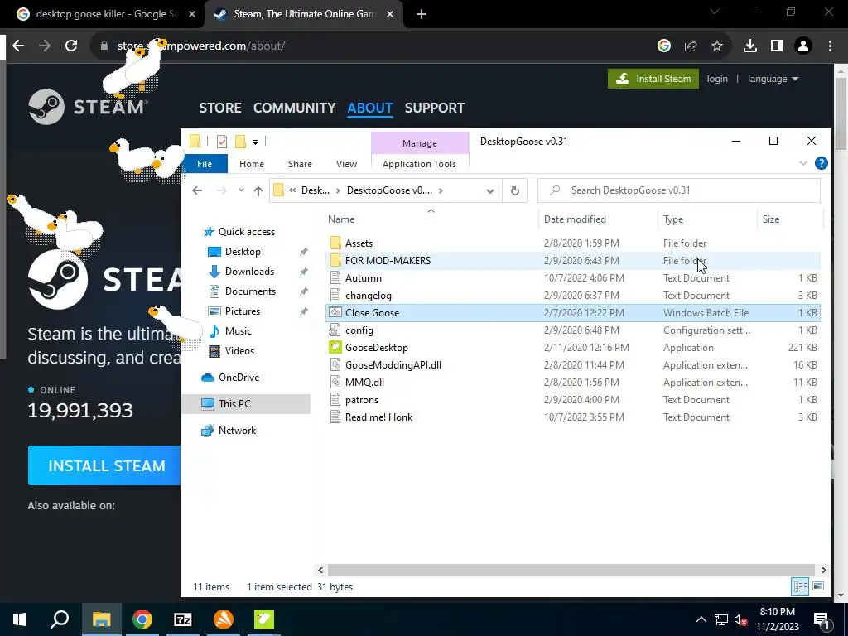Open Steam COMMUNITY menu
The image size is (848, 636).
point(294,108)
